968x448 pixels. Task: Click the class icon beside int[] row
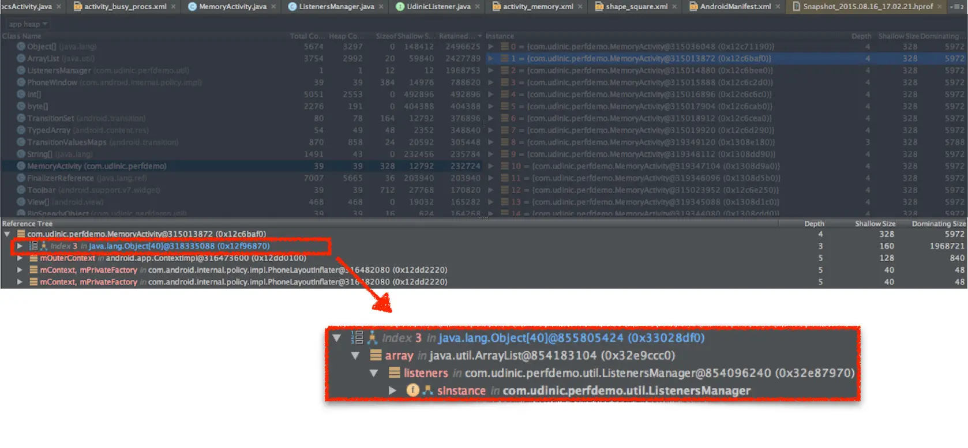coord(21,94)
